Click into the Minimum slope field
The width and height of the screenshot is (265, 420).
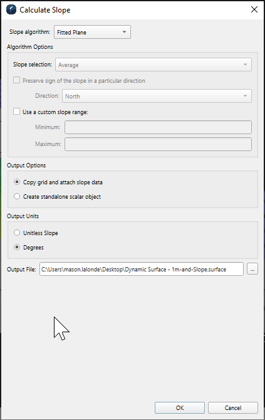pos(158,127)
